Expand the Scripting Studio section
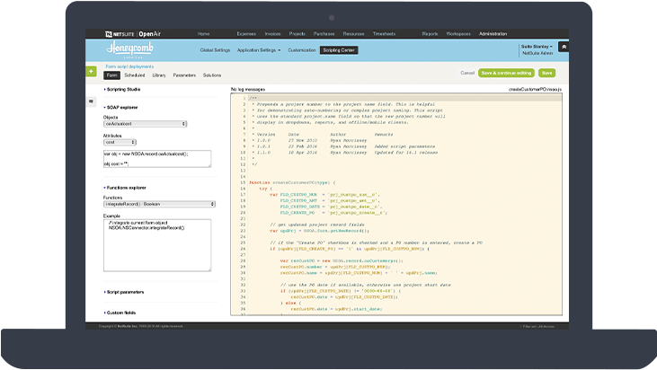Viewport: 657px width, 370px height. point(125,90)
